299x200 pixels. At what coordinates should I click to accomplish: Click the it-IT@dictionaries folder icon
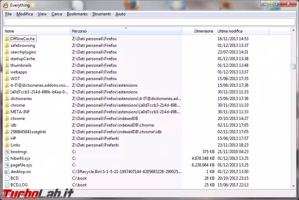7,85
